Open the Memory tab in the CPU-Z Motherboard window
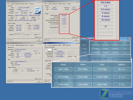This screenshot has width=133, height=100. [23, 45]
